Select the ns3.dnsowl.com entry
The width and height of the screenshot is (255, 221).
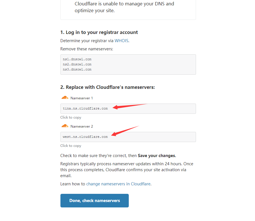77,70
